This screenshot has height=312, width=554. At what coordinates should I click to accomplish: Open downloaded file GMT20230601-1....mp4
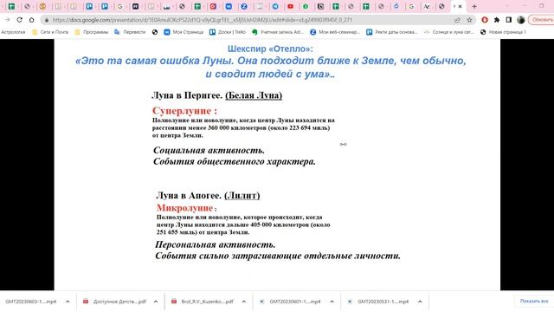(291, 302)
